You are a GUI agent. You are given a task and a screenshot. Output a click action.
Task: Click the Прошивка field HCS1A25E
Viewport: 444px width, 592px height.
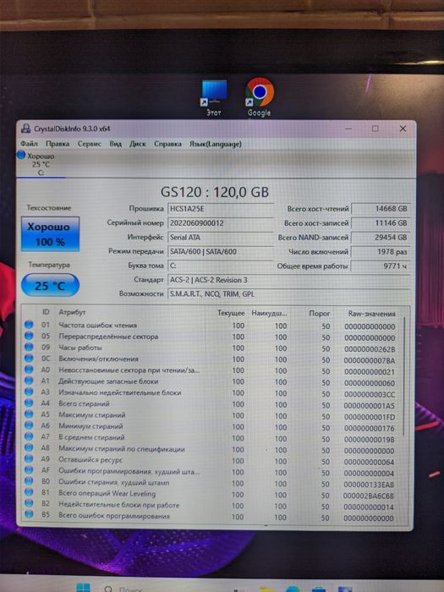point(221,209)
